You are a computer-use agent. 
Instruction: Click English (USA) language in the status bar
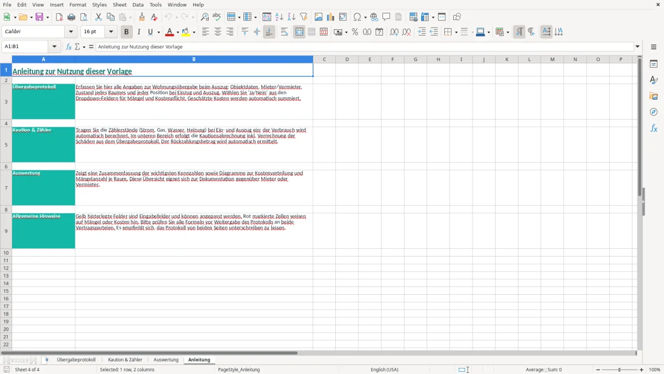click(x=385, y=370)
